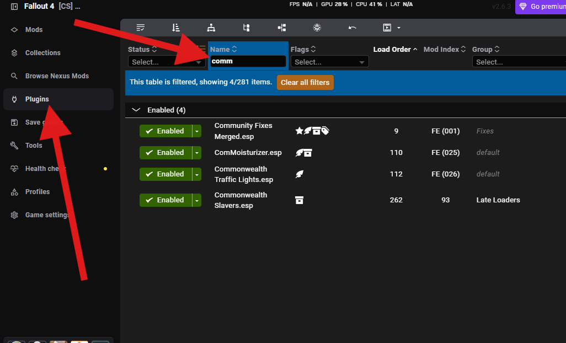Collapse the Enabled (4) group
The width and height of the screenshot is (566, 343).
point(136,110)
